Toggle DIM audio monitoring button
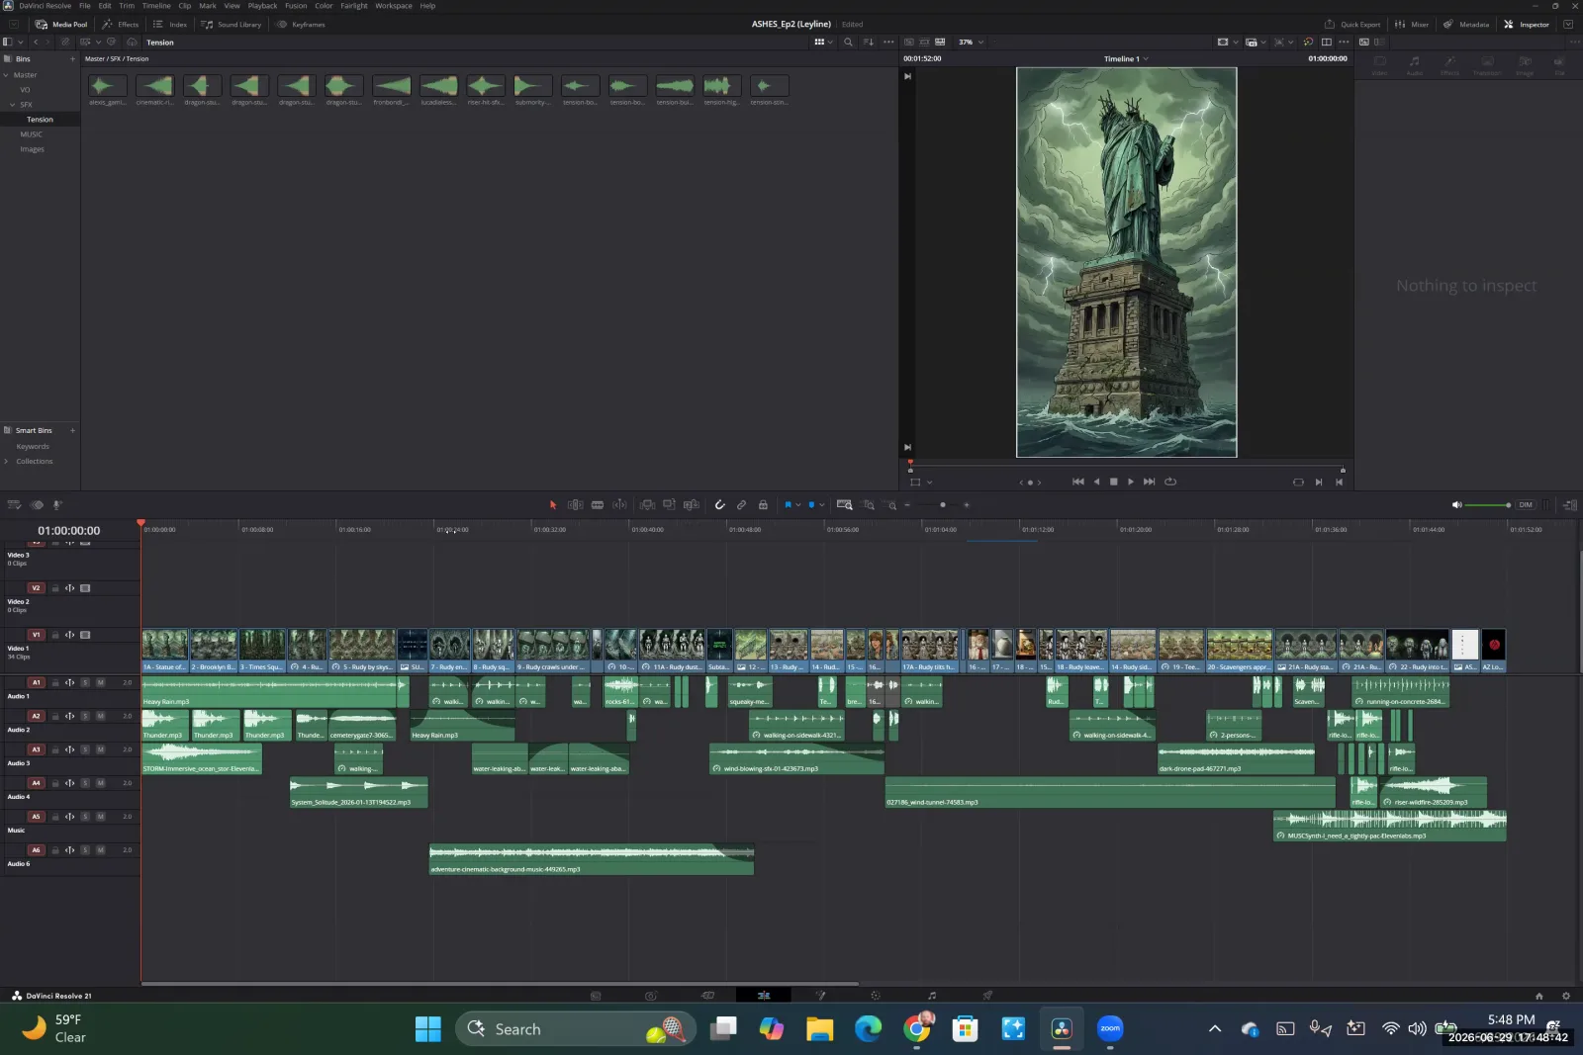Viewport: 1583px width, 1055px height. click(x=1526, y=505)
